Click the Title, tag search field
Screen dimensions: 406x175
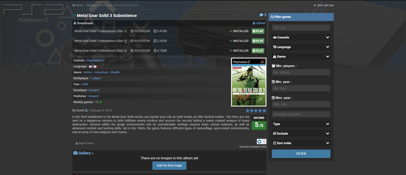[x=301, y=28]
